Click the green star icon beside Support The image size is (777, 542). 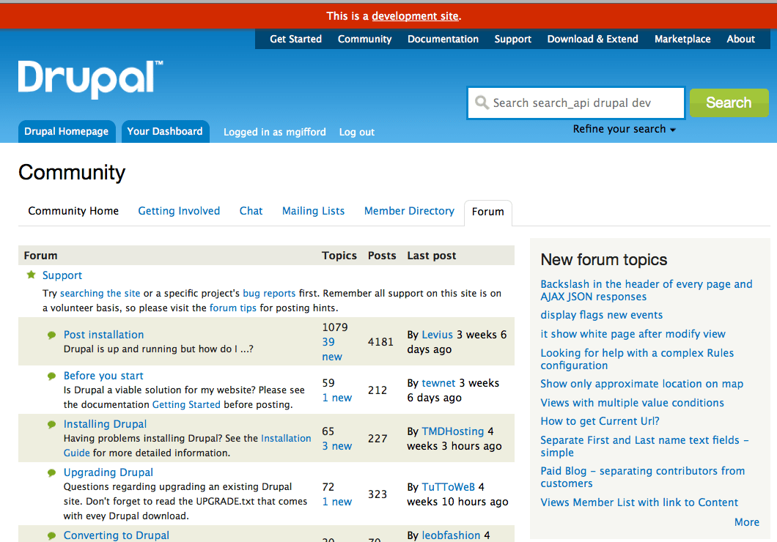pyautogui.click(x=32, y=275)
